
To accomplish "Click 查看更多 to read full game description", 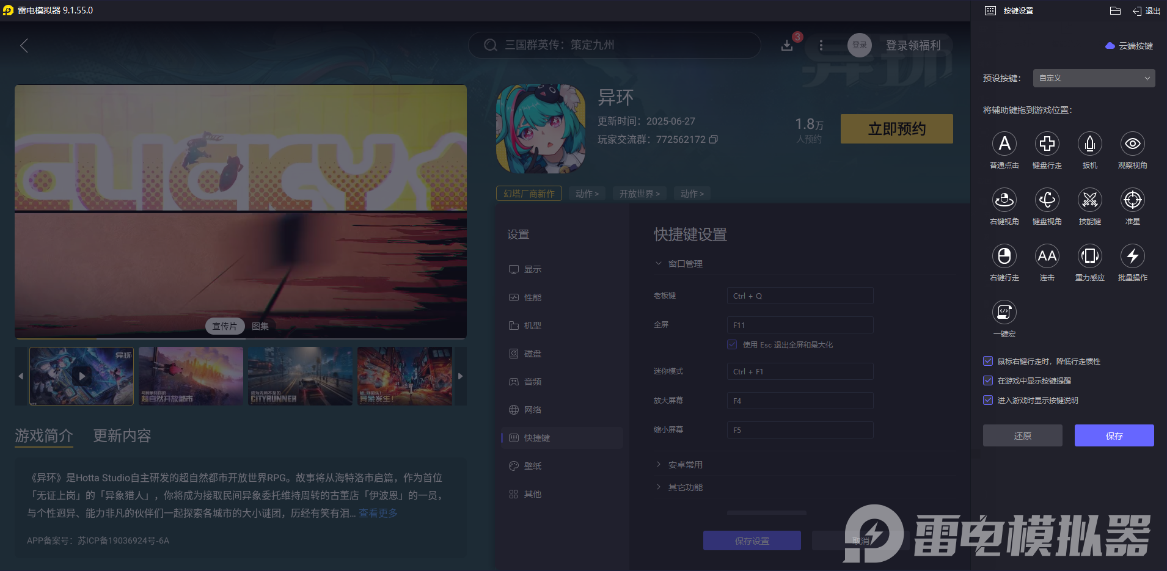I will pyautogui.click(x=377, y=513).
